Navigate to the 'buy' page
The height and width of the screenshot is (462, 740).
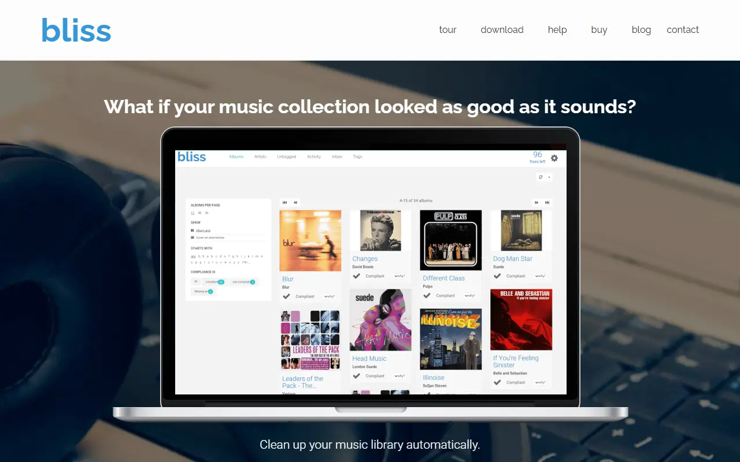(x=599, y=30)
